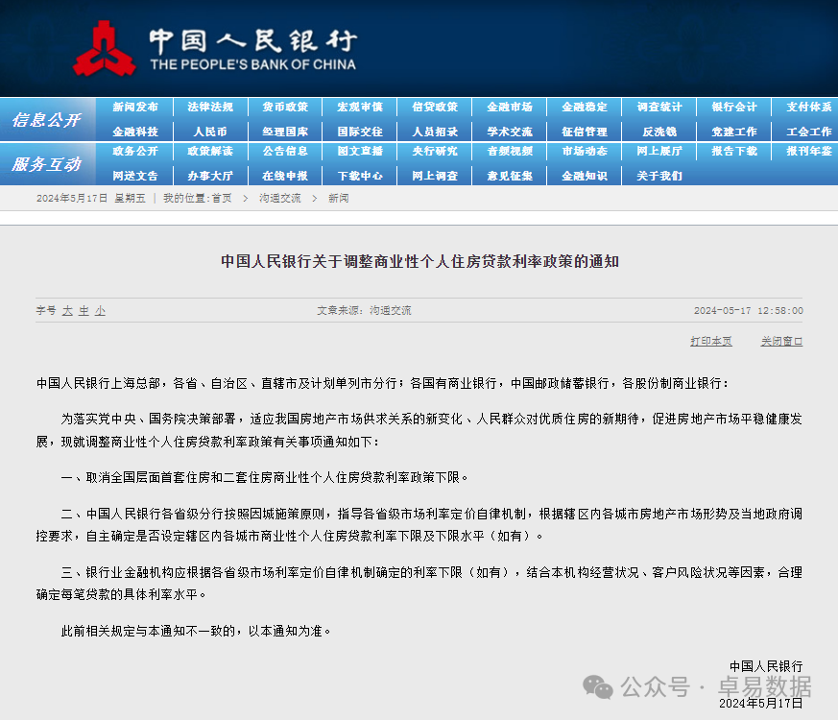Open the 下载中心 menu item
The height and width of the screenshot is (720, 838).
tap(360, 175)
